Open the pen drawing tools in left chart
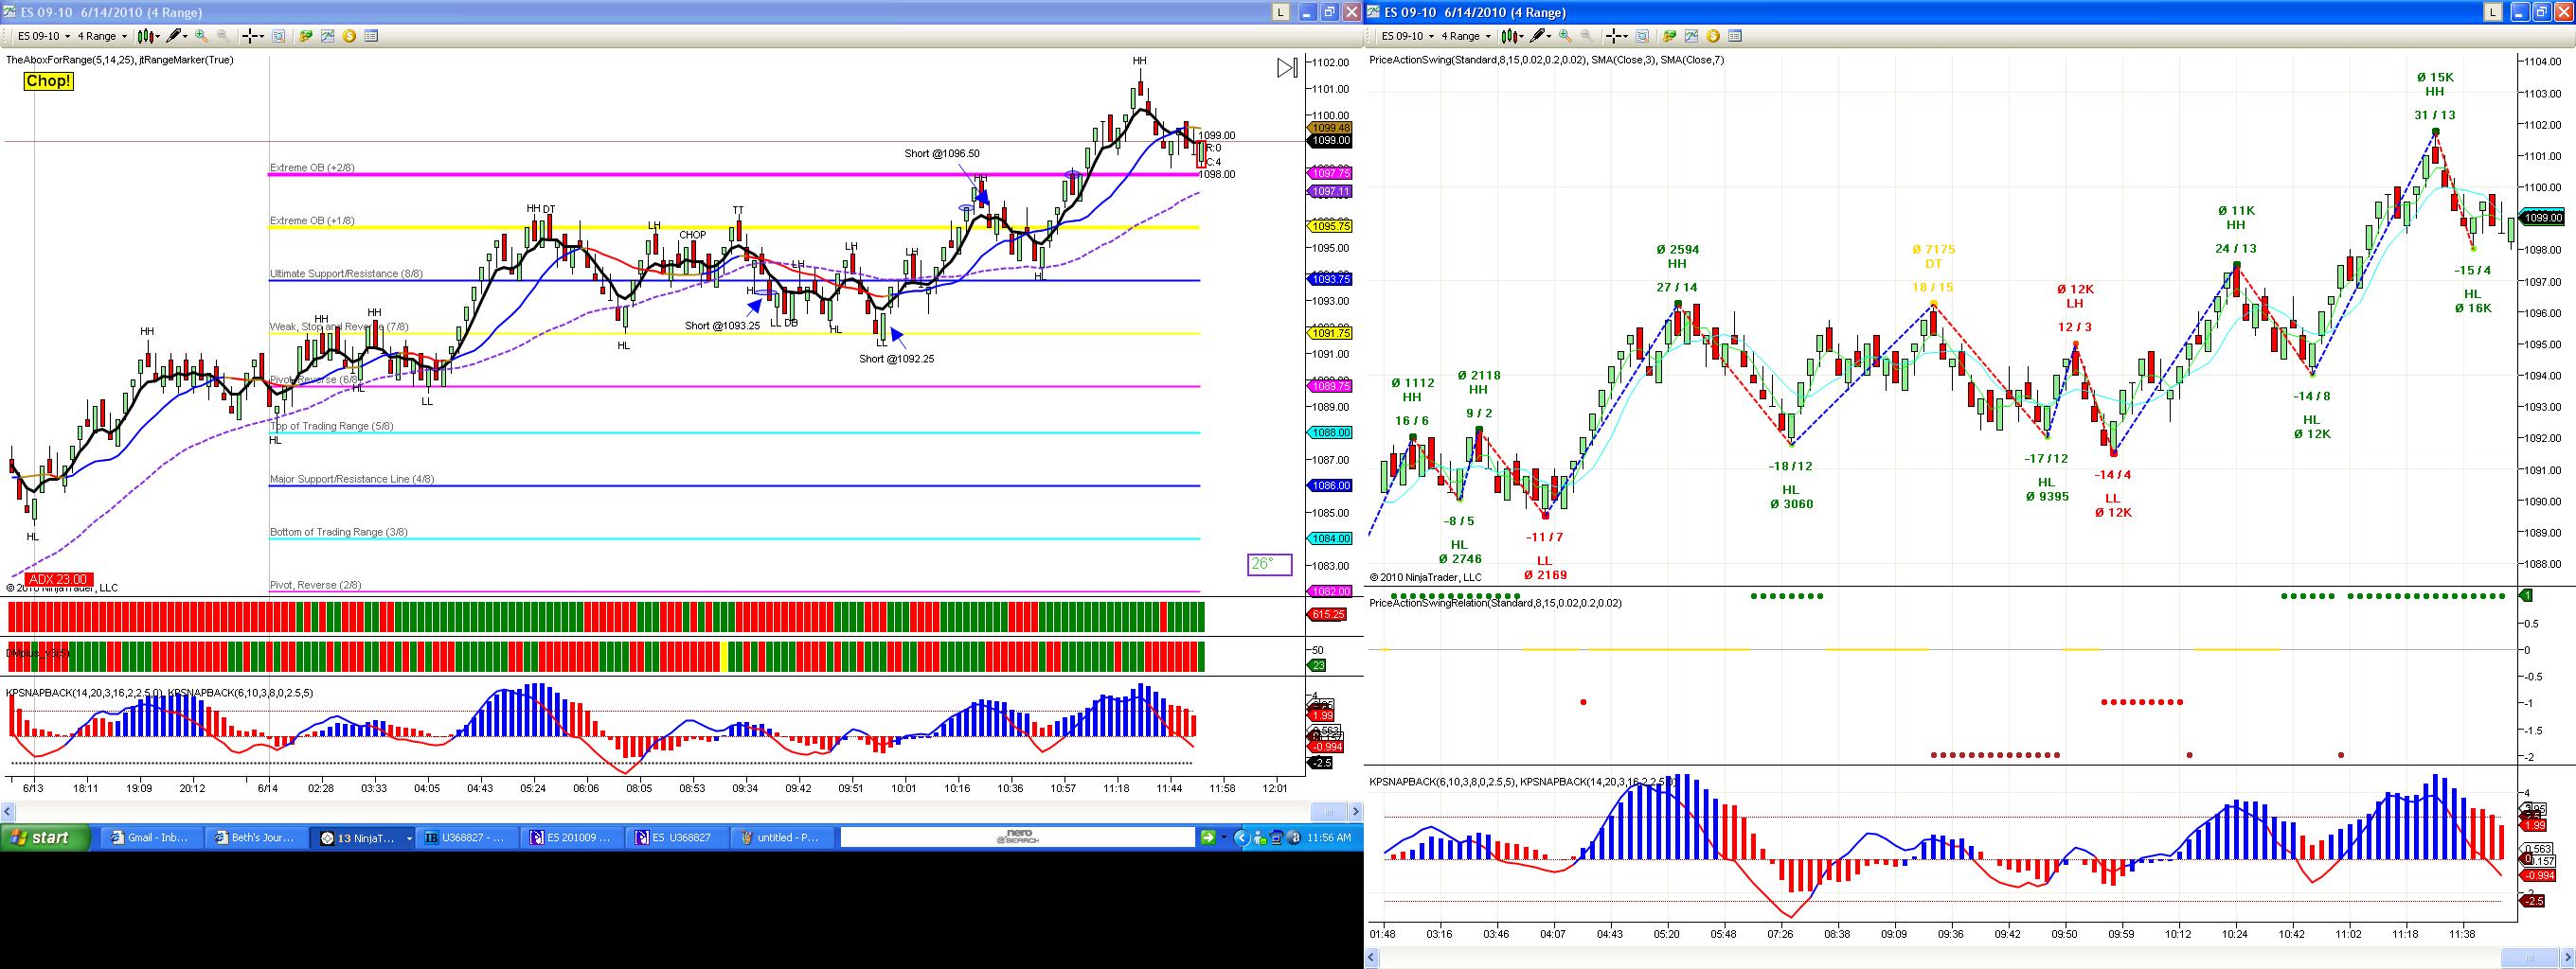This screenshot has height=969, width=2576. coord(176,36)
